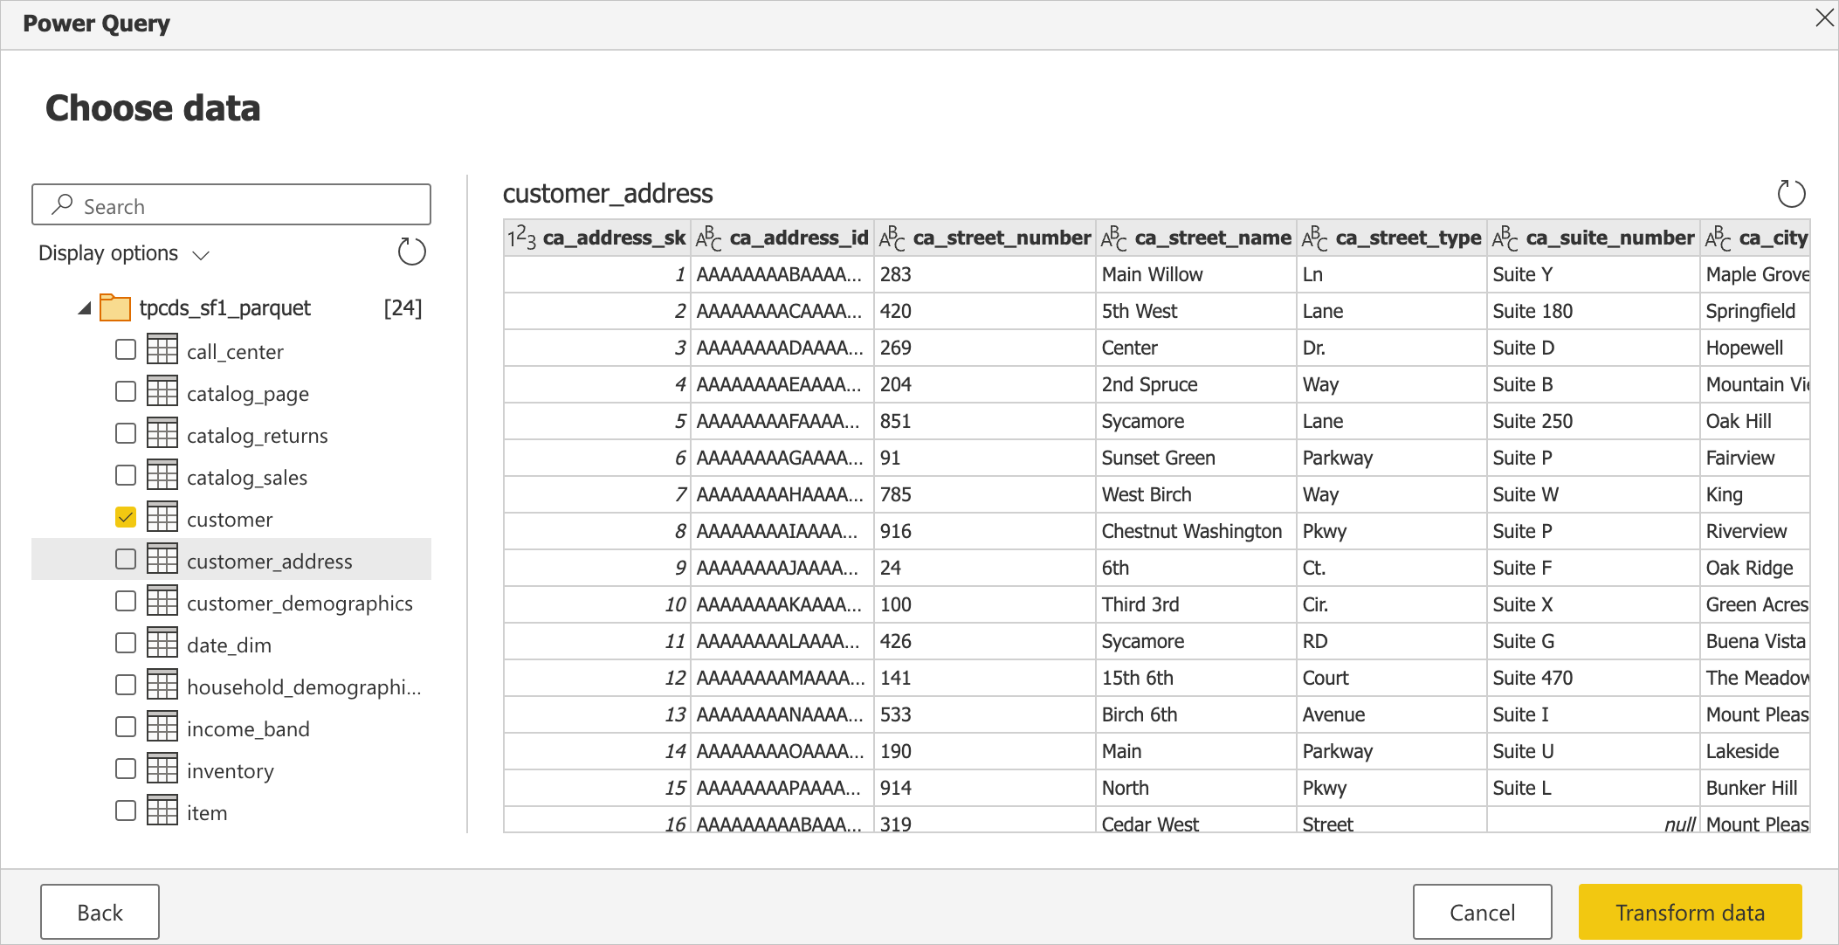Click the text filter icon on ca_street_type

pyautogui.click(x=1315, y=238)
